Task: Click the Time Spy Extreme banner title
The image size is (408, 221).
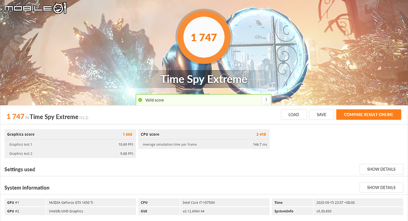Action: pos(204,79)
